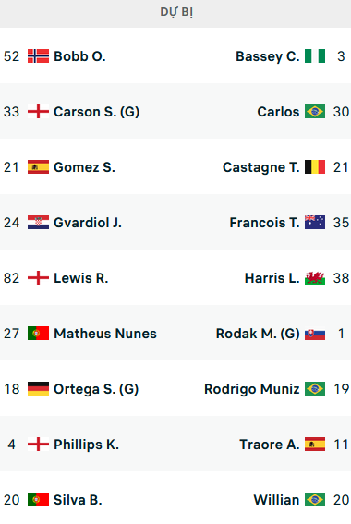Click the Croatia flag beside Gvardiol J.
Screen dimensions: 351x524
(x=38, y=223)
